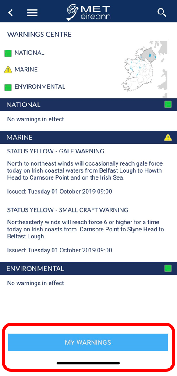Screen dimensions: 177x376
Task: Tap green Environmental status square in legend
Action: pos(8,87)
